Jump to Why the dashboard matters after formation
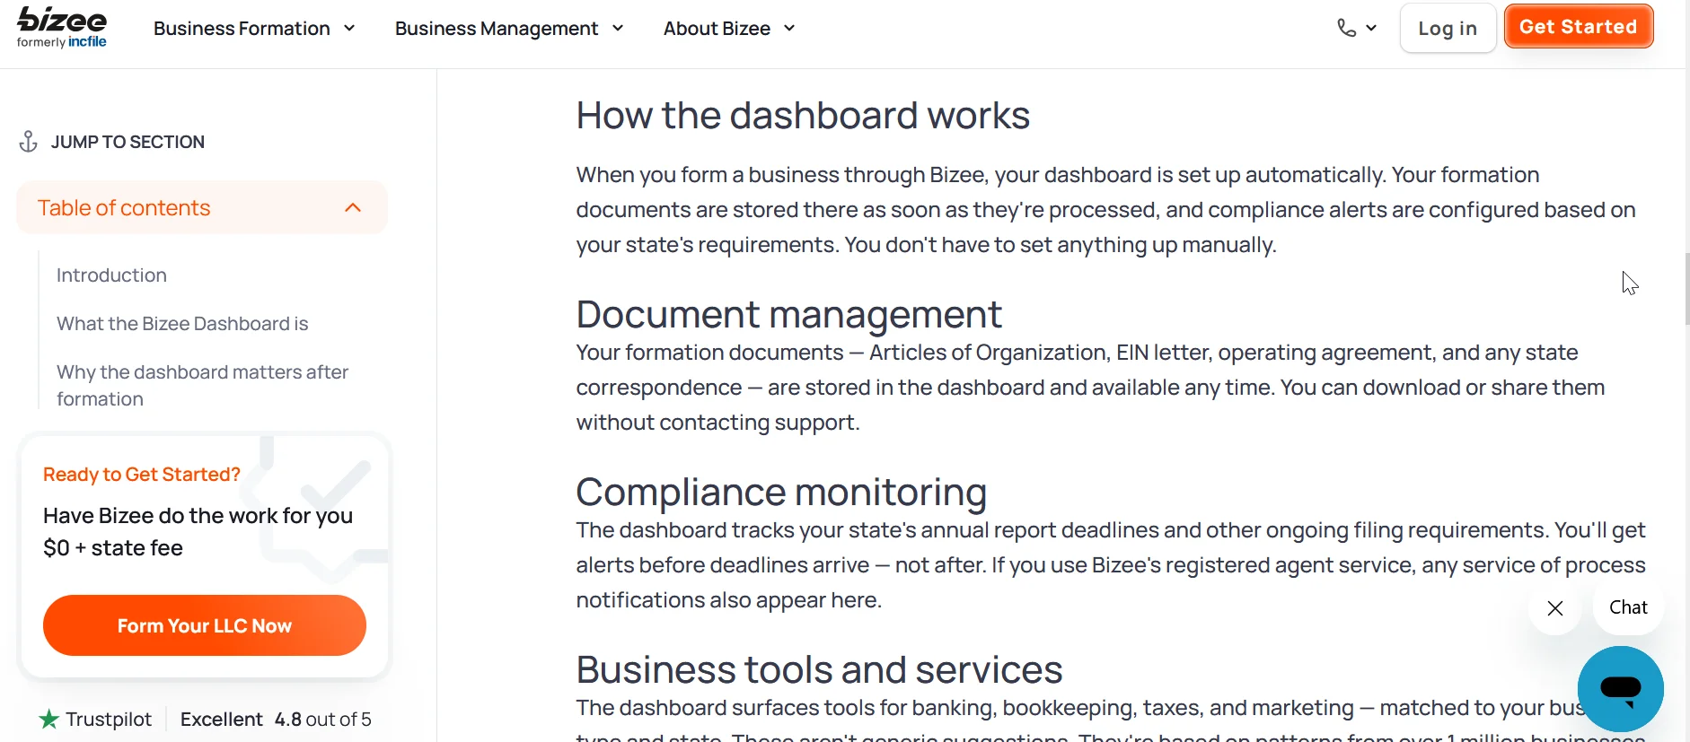Viewport: 1690px width, 742px height. click(202, 386)
